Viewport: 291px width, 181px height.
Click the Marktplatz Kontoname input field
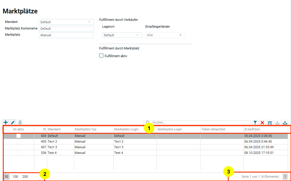tap(66, 29)
